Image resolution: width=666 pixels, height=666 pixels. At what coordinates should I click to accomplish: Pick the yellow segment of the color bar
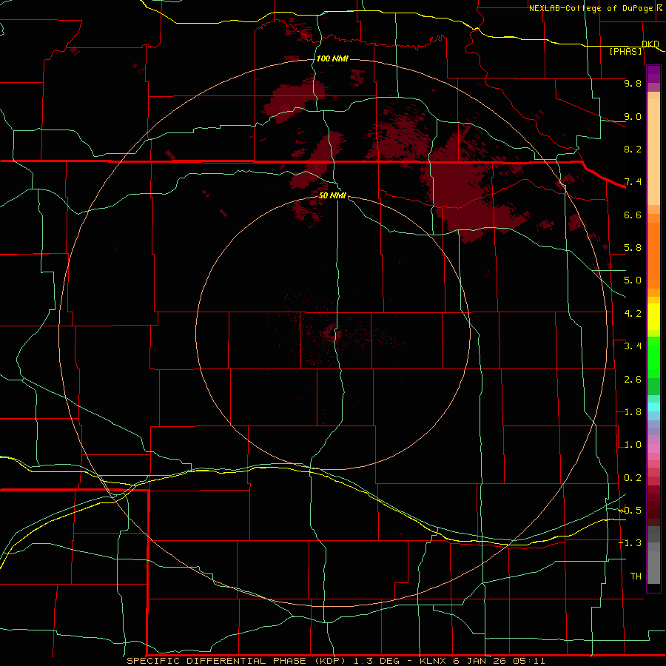click(653, 317)
